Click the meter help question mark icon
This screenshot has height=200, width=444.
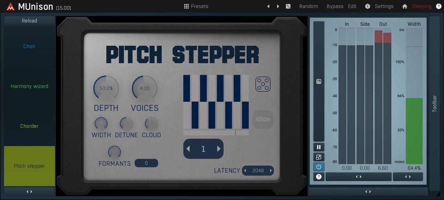point(319,177)
